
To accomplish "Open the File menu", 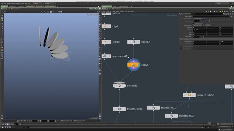I will [x=2, y=3].
